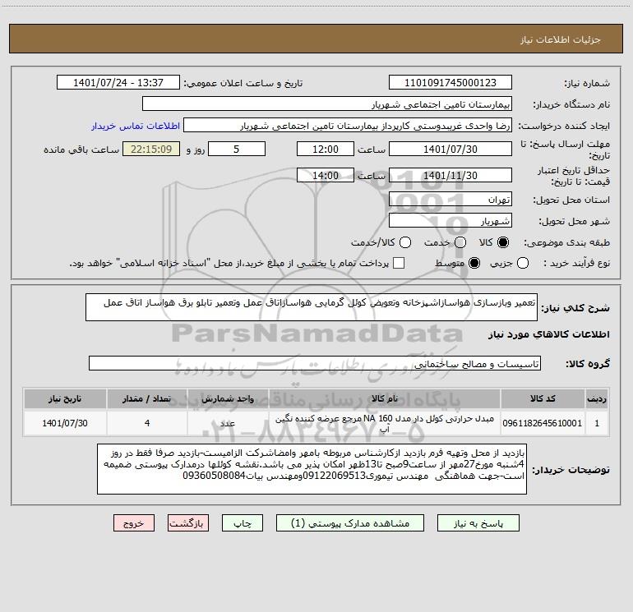Click the delivery province field تهران
This screenshot has width=633, height=612.
click(x=450, y=199)
